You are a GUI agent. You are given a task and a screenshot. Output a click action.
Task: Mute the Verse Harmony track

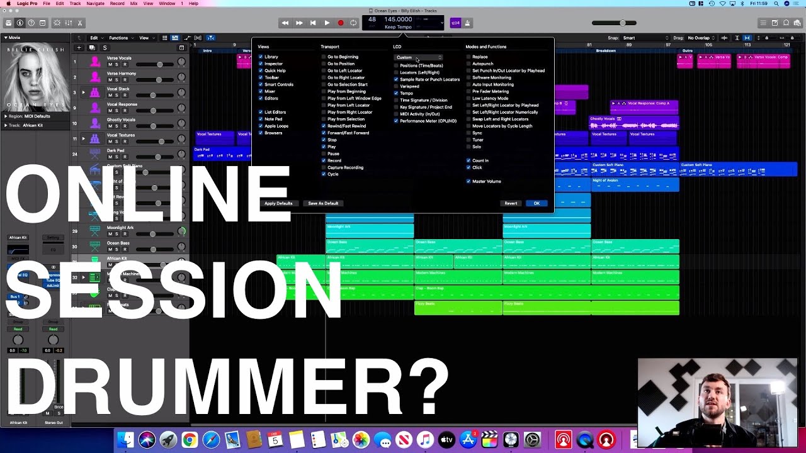(x=110, y=80)
